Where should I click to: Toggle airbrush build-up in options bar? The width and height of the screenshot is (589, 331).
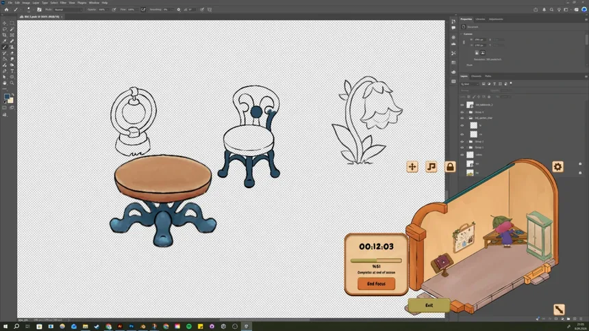[x=143, y=10]
